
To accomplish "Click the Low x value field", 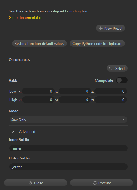I will point(38,91).
